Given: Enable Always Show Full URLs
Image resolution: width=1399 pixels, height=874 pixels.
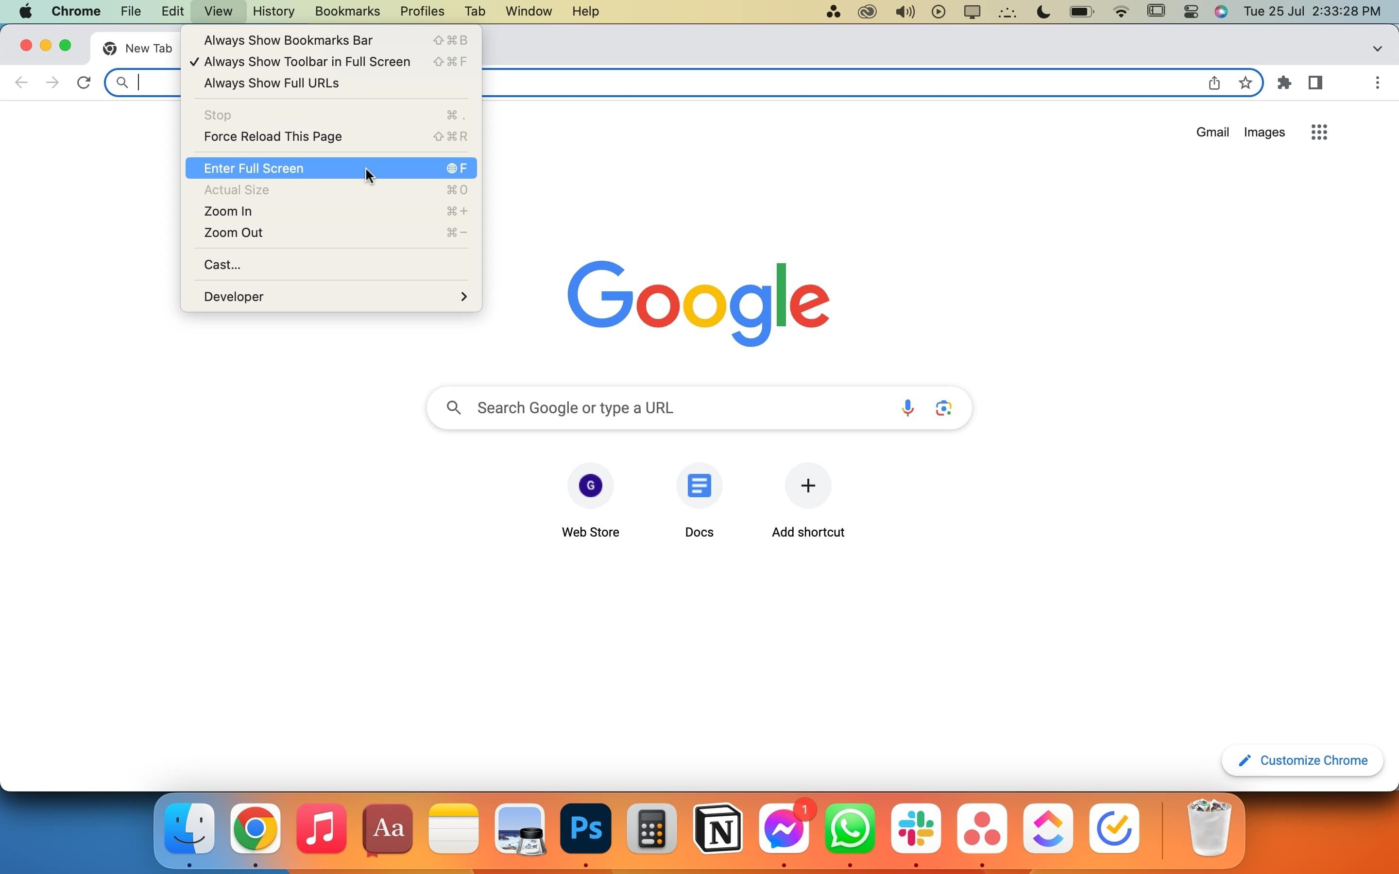Looking at the screenshot, I should point(271,83).
